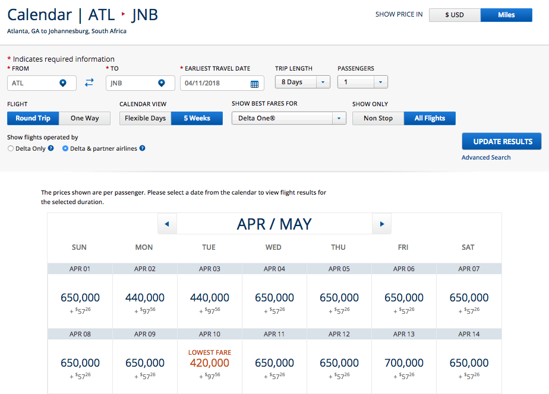549x394 pixels.
Task: Open Delta & partner airlines help icon
Action: click(x=142, y=148)
